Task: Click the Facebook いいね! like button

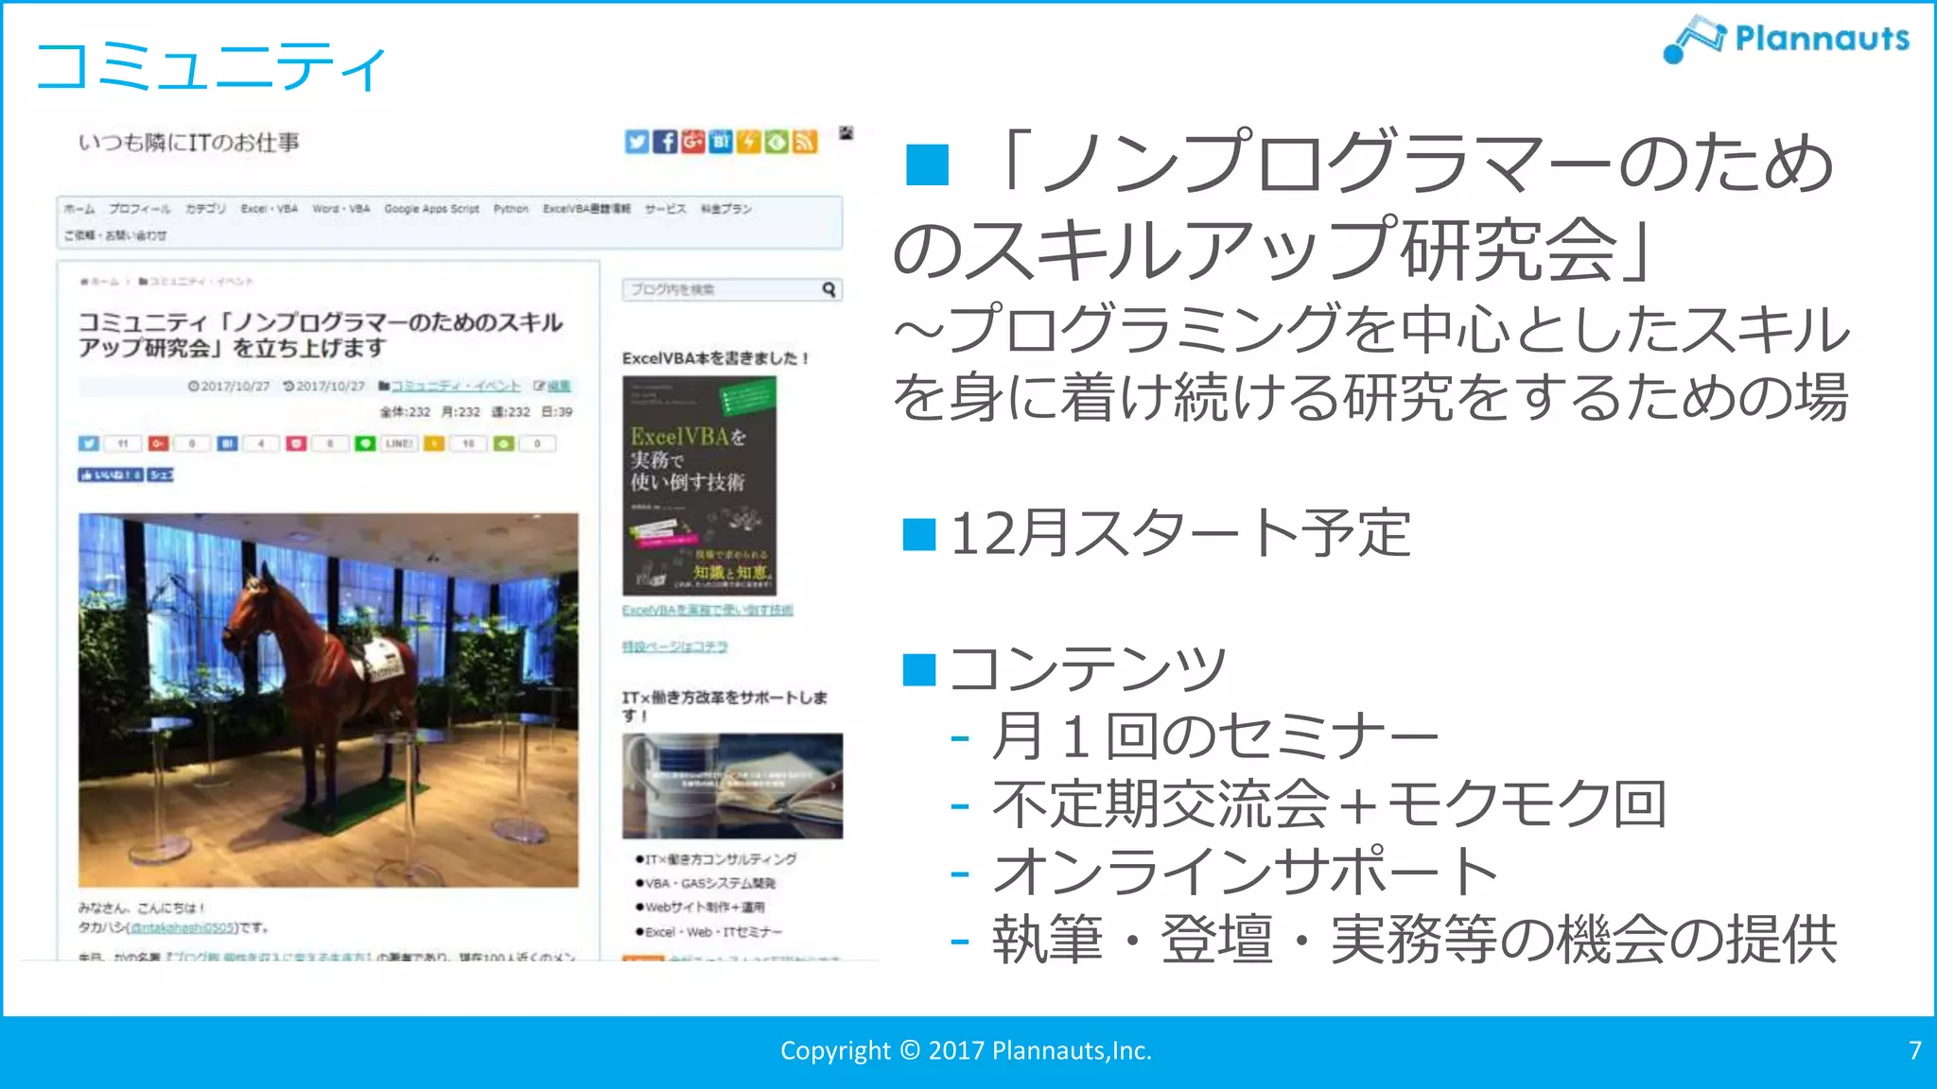Action: coord(111,475)
